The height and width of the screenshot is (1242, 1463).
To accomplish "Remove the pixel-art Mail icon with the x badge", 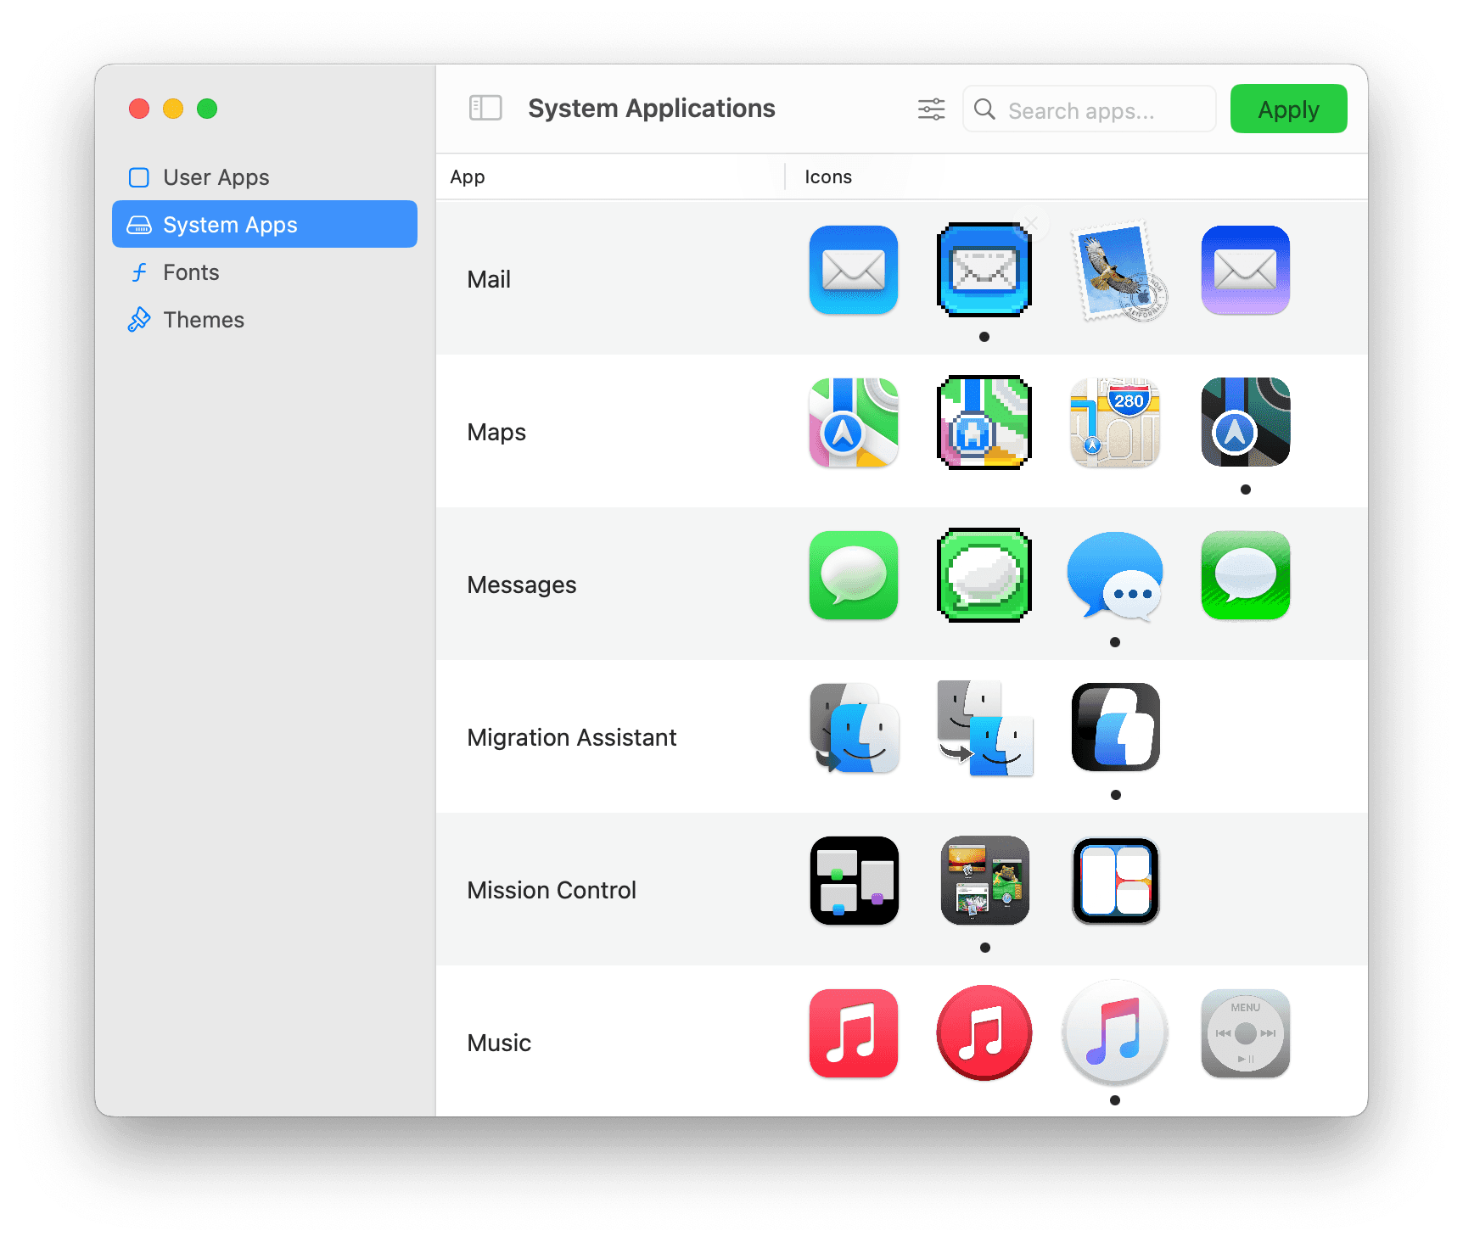I will point(1032,223).
